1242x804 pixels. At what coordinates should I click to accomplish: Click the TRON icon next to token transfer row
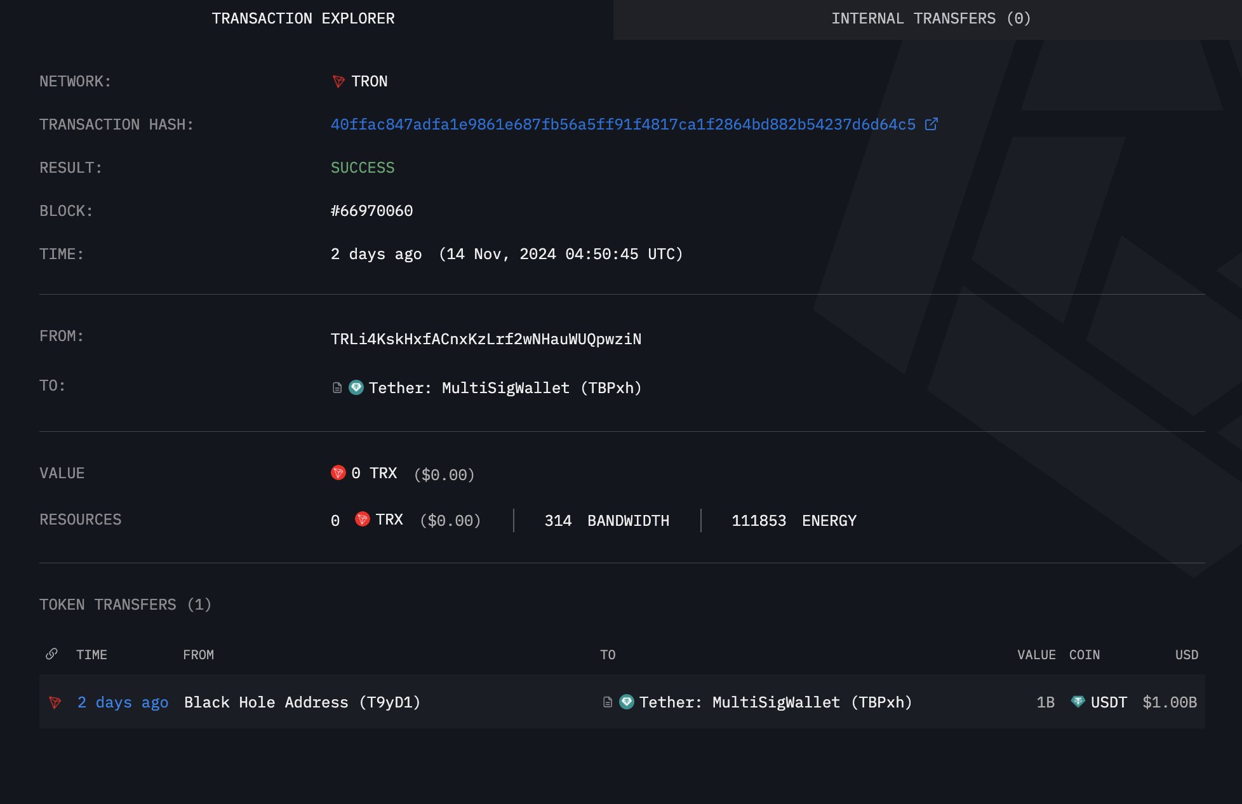[56, 702]
